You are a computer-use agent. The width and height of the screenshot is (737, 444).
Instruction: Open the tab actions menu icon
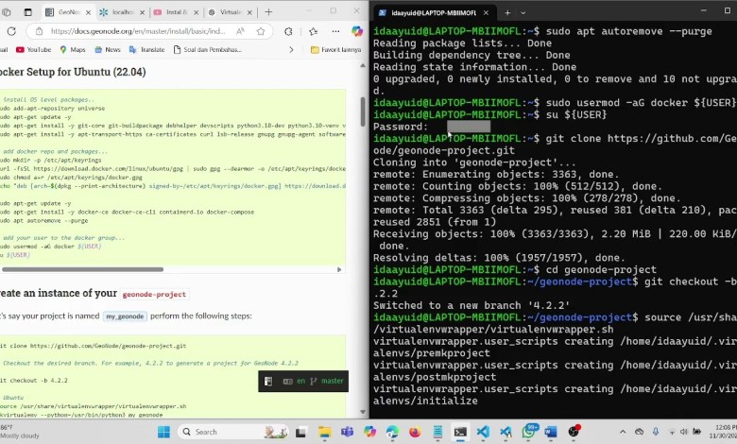[27, 12]
